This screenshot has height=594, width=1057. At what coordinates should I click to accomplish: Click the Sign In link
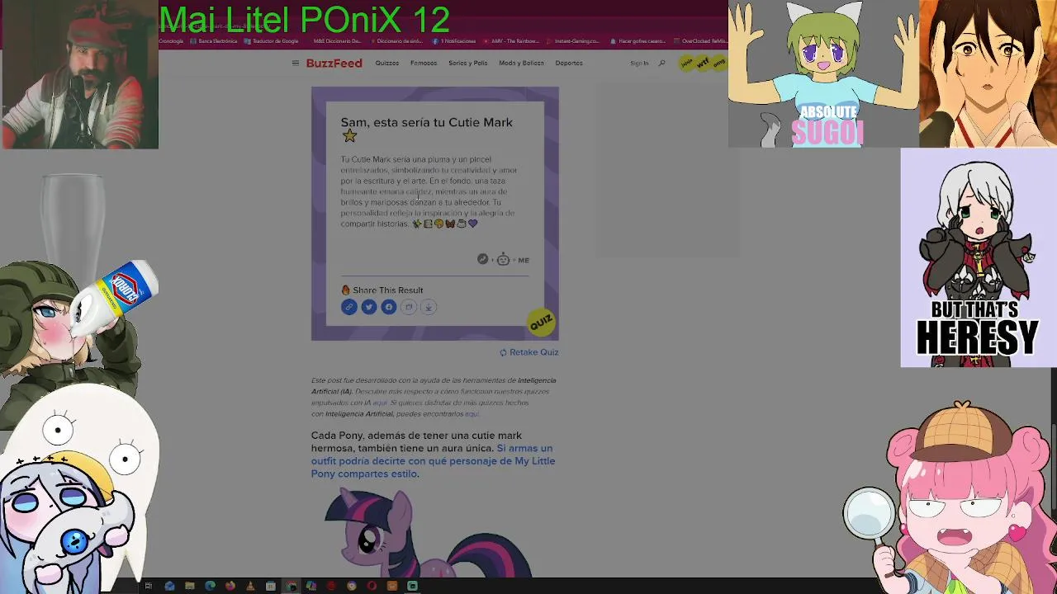pos(639,63)
